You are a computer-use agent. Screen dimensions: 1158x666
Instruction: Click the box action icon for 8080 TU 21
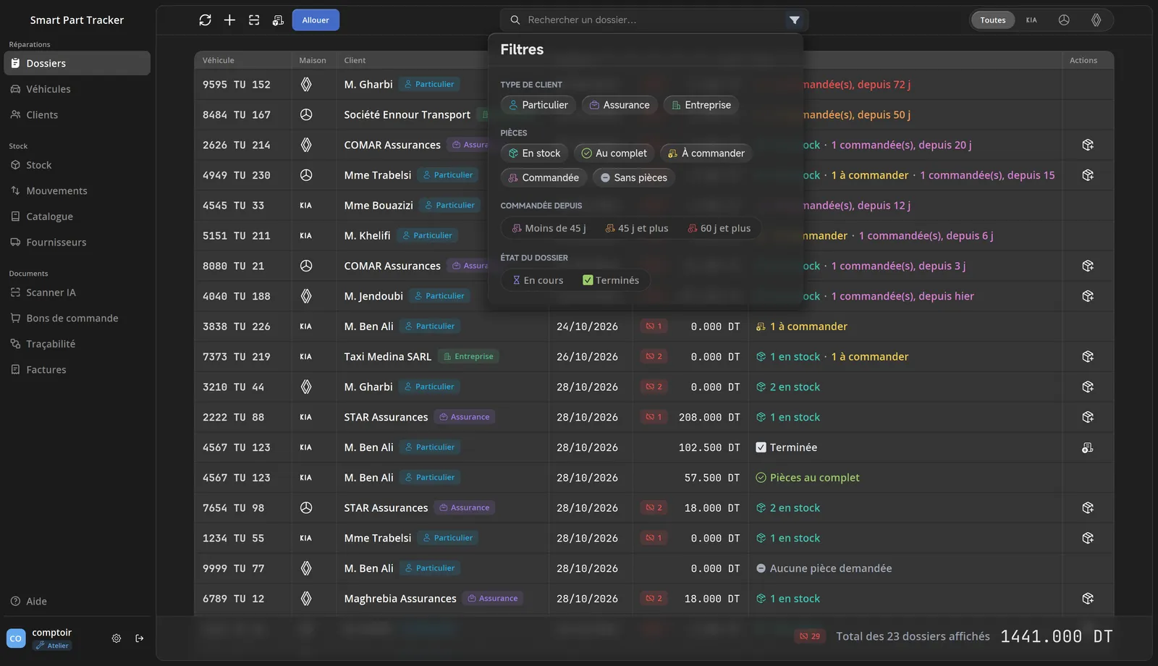pyautogui.click(x=1088, y=266)
